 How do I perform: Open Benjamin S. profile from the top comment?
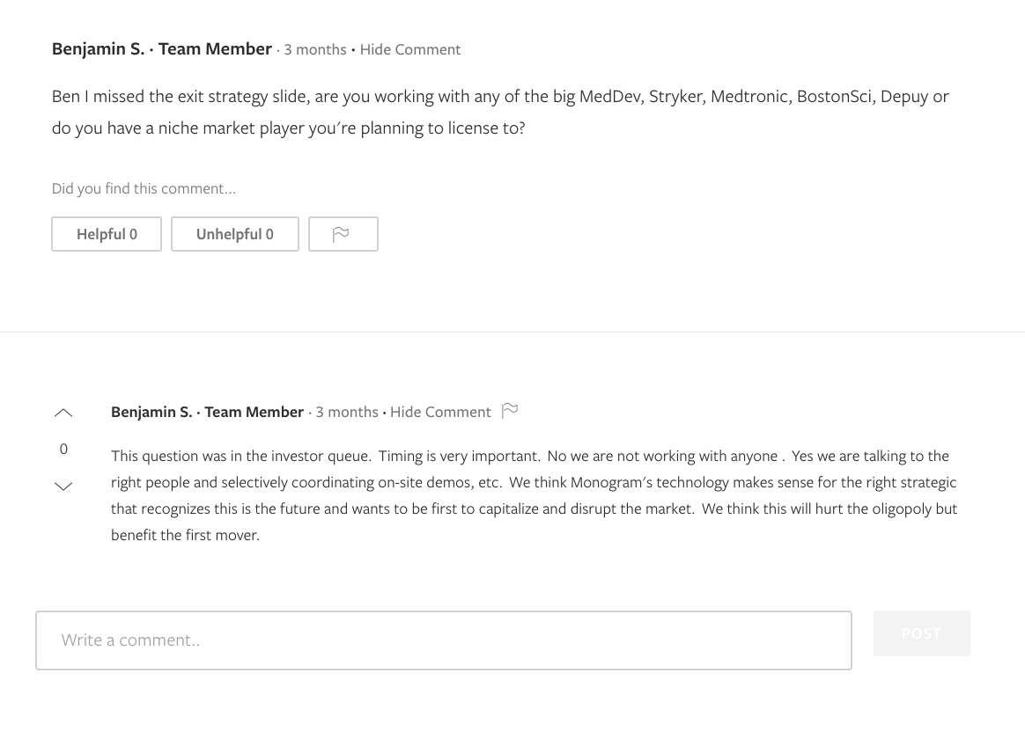tap(98, 49)
